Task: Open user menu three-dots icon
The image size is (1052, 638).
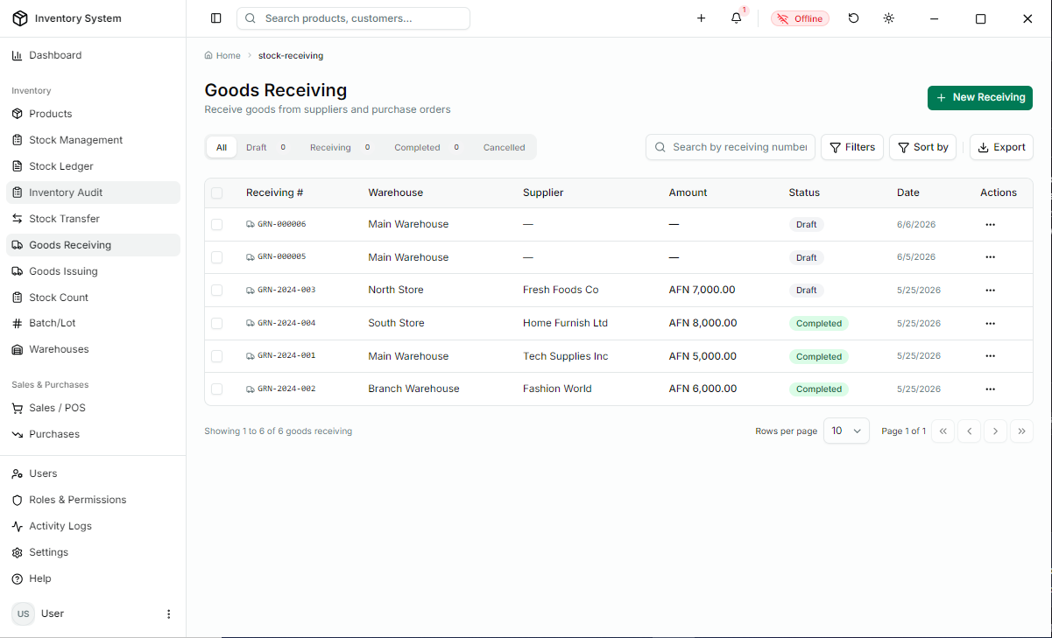Action: [169, 614]
